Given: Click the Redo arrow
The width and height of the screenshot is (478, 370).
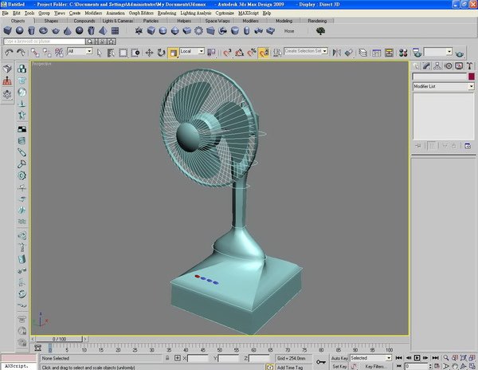Looking at the screenshot, I should 21,53.
